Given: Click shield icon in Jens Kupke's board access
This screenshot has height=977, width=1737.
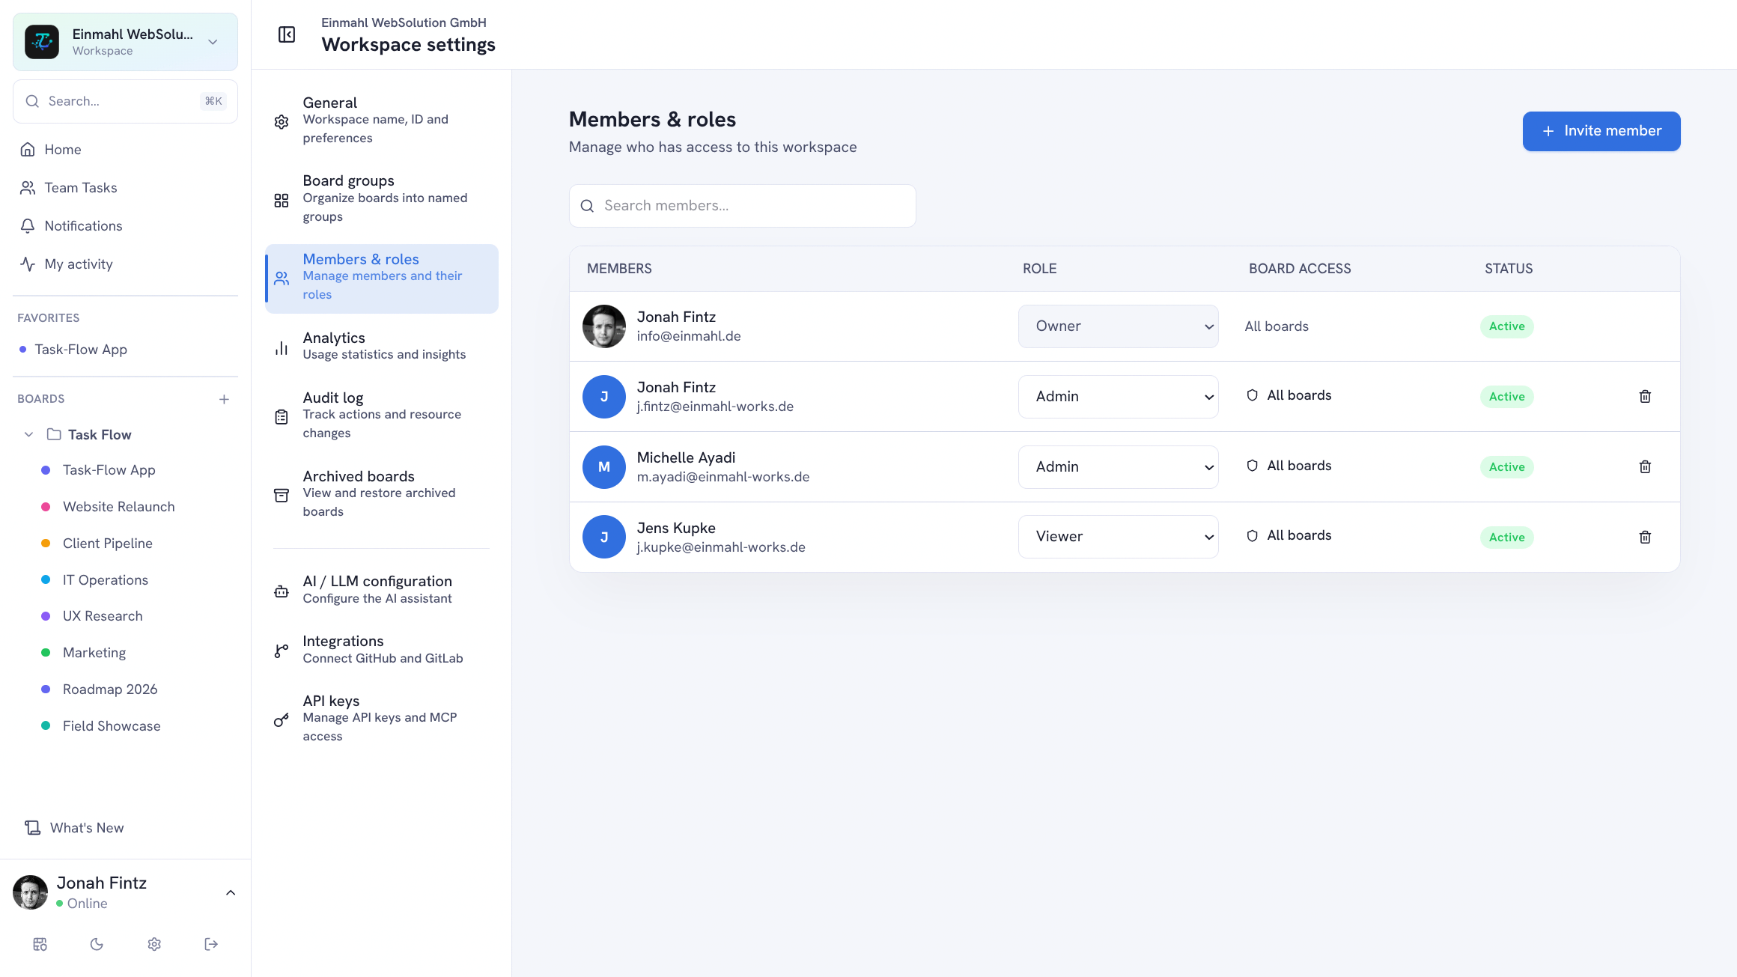Looking at the screenshot, I should pos(1252,536).
